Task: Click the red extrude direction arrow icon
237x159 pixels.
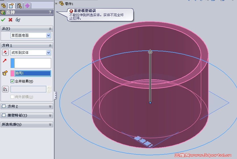Action: point(5,61)
